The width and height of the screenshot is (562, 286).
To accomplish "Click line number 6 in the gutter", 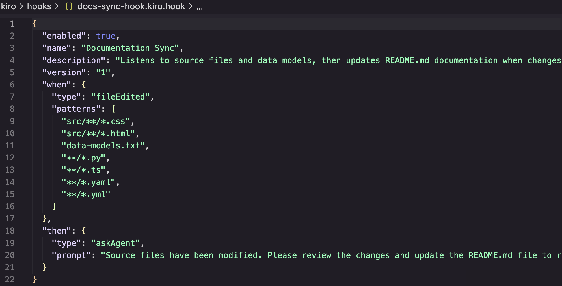I will [x=12, y=85].
